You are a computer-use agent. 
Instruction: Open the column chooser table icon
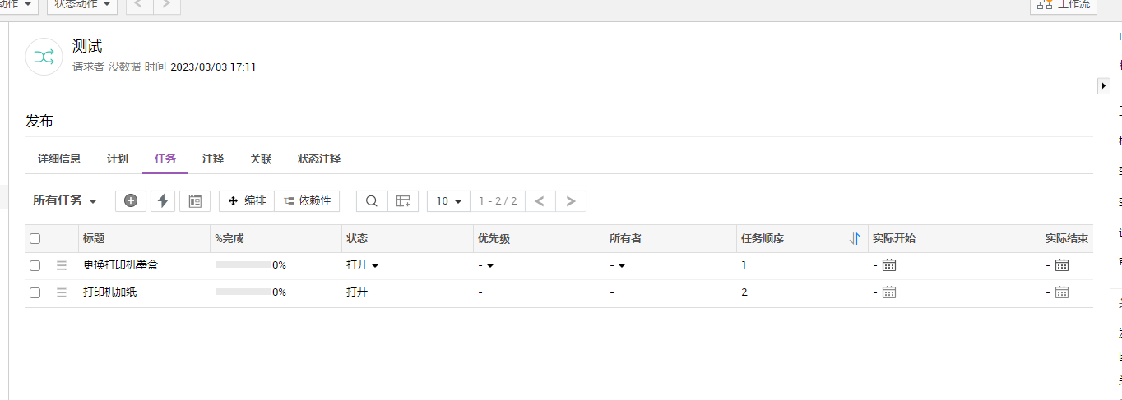pos(403,201)
